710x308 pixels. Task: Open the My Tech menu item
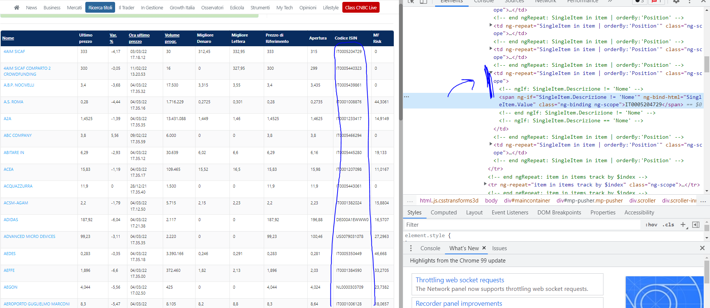point(285,7)
